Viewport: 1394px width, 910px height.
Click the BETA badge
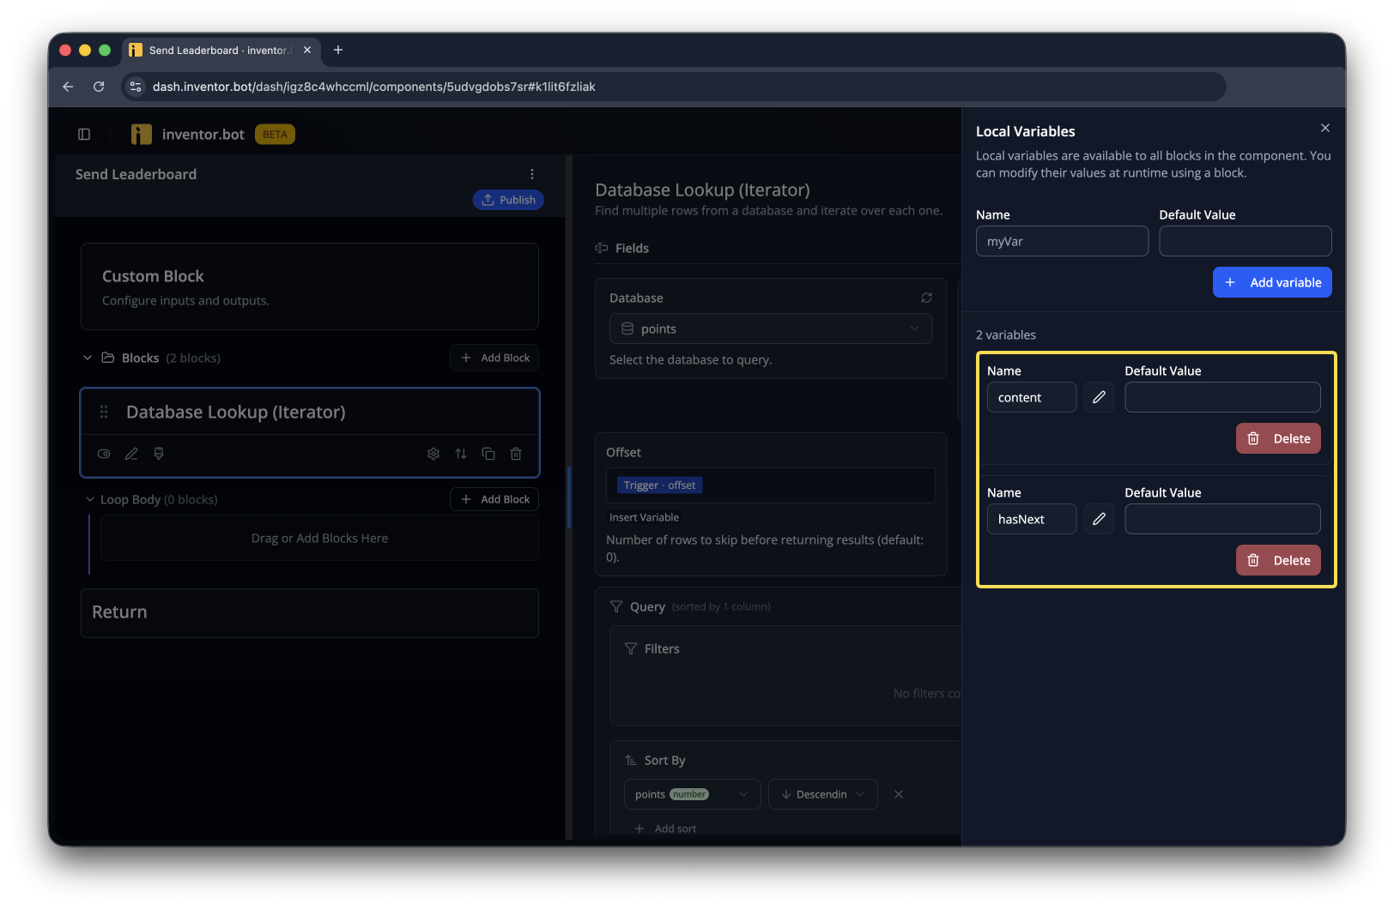pos(275,134)
